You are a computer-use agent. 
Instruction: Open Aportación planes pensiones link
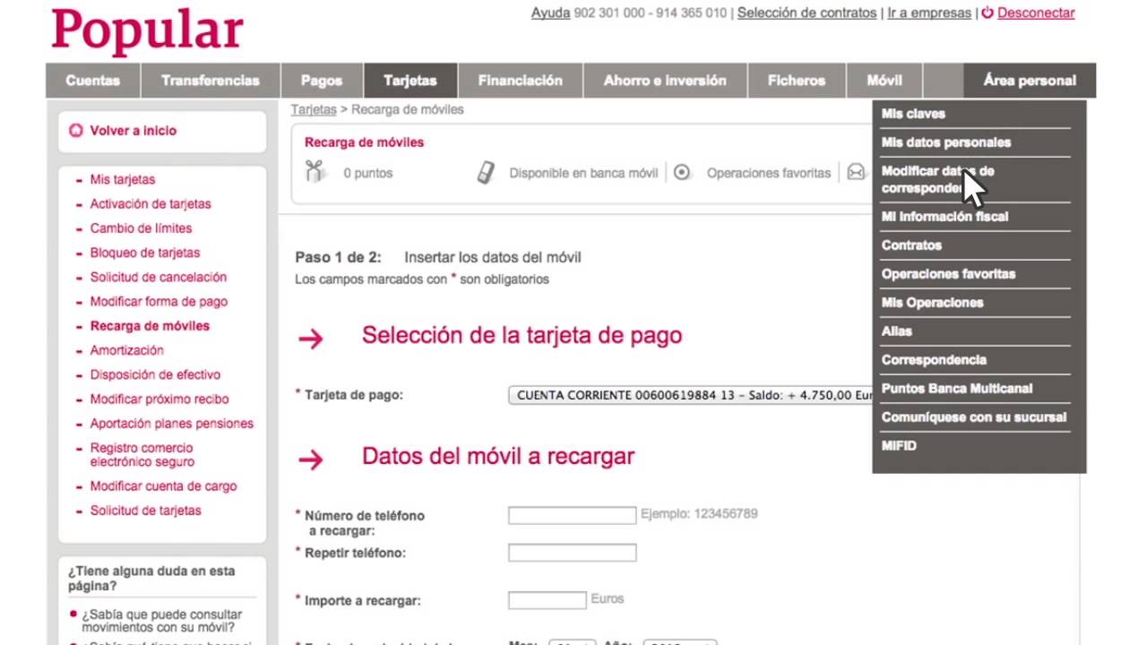[172, 424]
